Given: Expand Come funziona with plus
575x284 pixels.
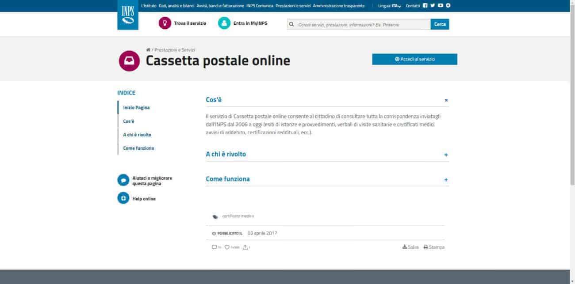Looking at the screenshot, I should click(446, 180).
